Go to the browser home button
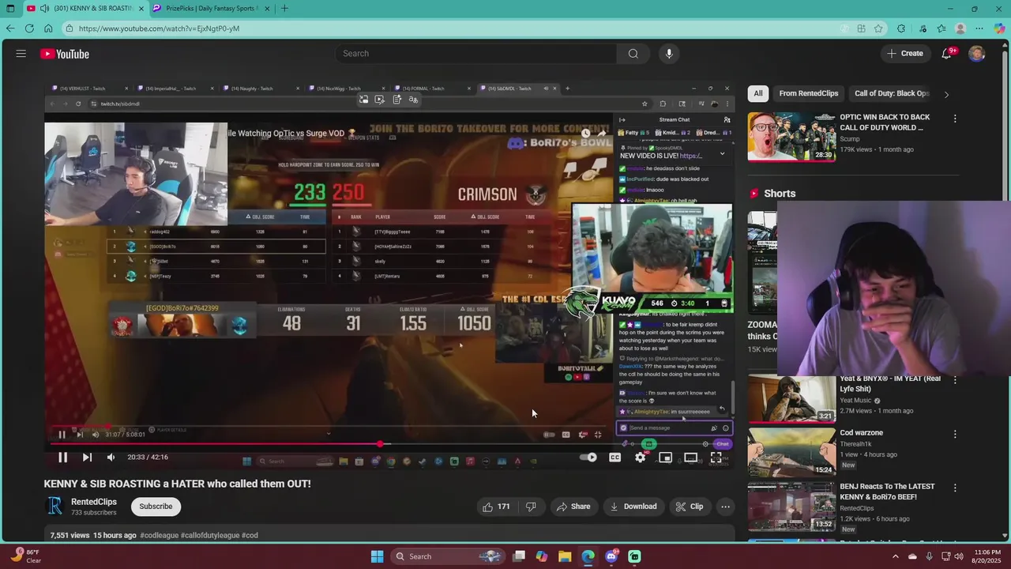This screenshot has width=1011, height=569. tap(48, 28)
